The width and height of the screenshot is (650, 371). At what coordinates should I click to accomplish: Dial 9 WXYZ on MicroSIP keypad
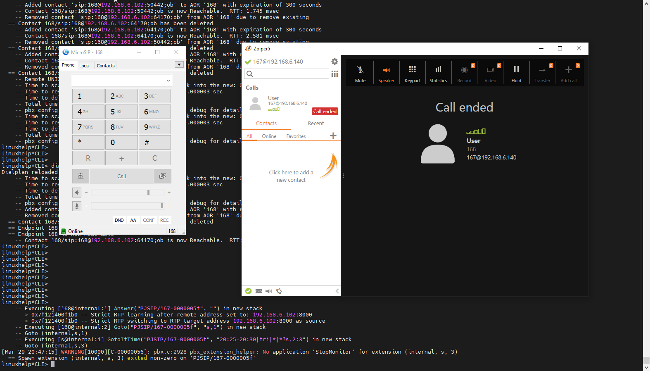click(155, 127)
